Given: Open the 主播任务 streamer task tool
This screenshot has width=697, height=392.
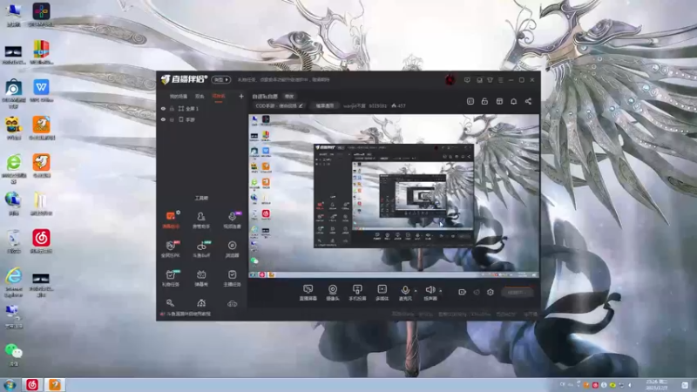Looking at the screenshot, I should pos(232,278).
